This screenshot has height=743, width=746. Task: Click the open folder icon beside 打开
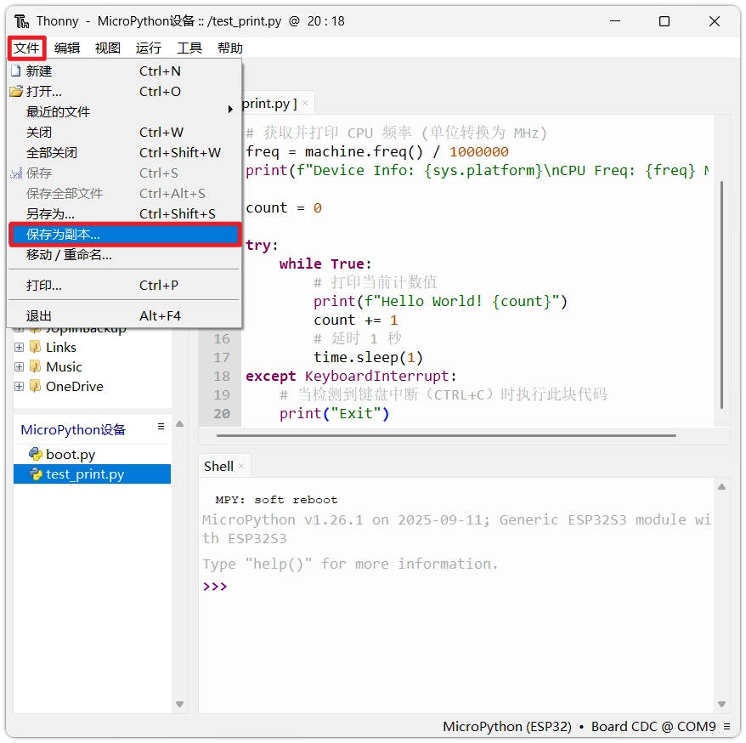click(15, 92)
